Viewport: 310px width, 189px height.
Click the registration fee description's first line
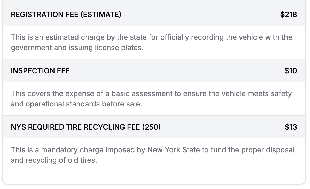pyautogui.click(x=151, y=37)
